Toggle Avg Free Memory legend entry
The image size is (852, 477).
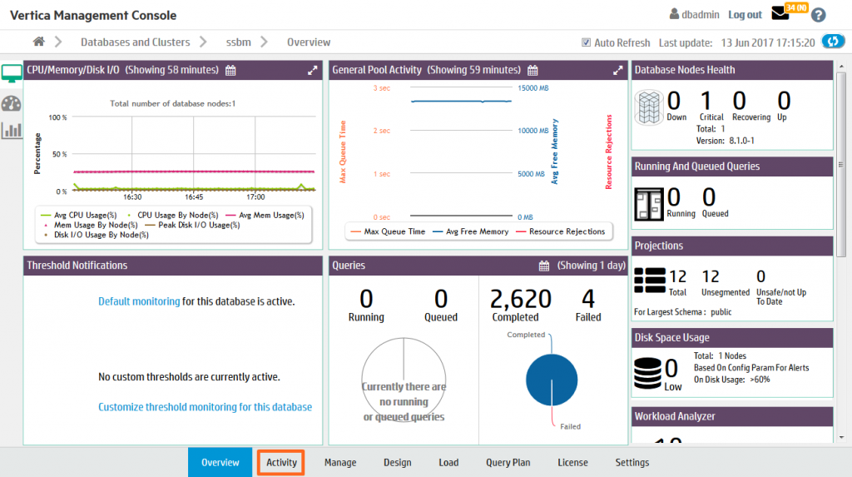pos(471,231)
